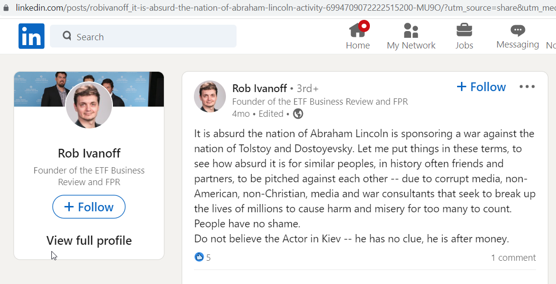Click the globe public visibility icon
Image resolution: width=556 pixels, height=284 pixels.
pos(298,114)
